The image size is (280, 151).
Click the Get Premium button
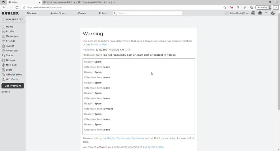click(13, 86)
